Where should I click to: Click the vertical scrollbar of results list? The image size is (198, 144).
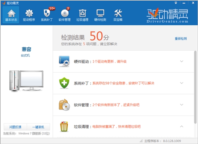pyautogui.click(x=195, y=87)
